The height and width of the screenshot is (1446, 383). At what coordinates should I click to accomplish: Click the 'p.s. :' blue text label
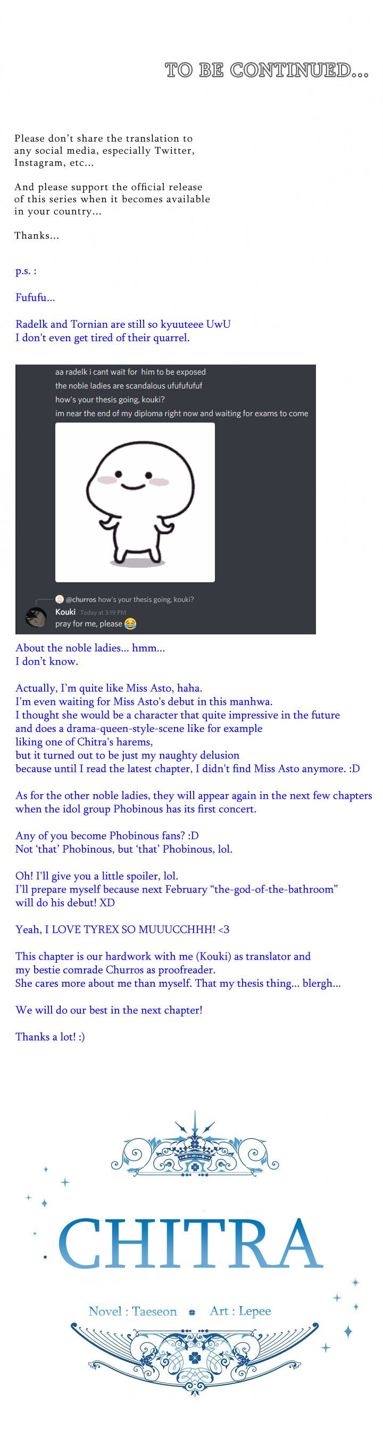(x=26, y=270)
